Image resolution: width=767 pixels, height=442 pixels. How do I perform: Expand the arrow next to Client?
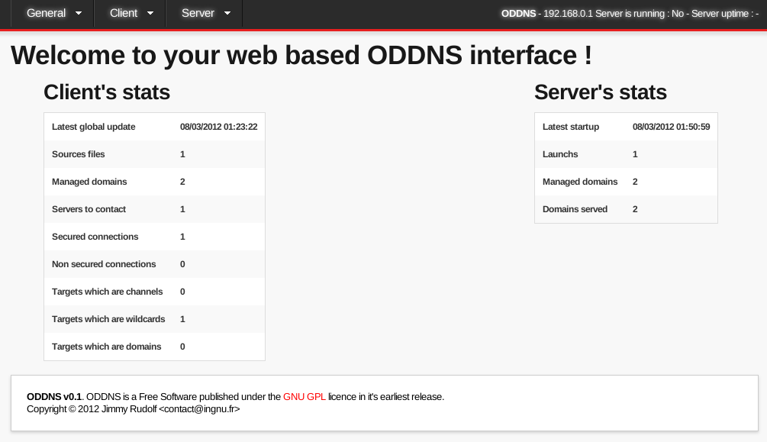150,14
